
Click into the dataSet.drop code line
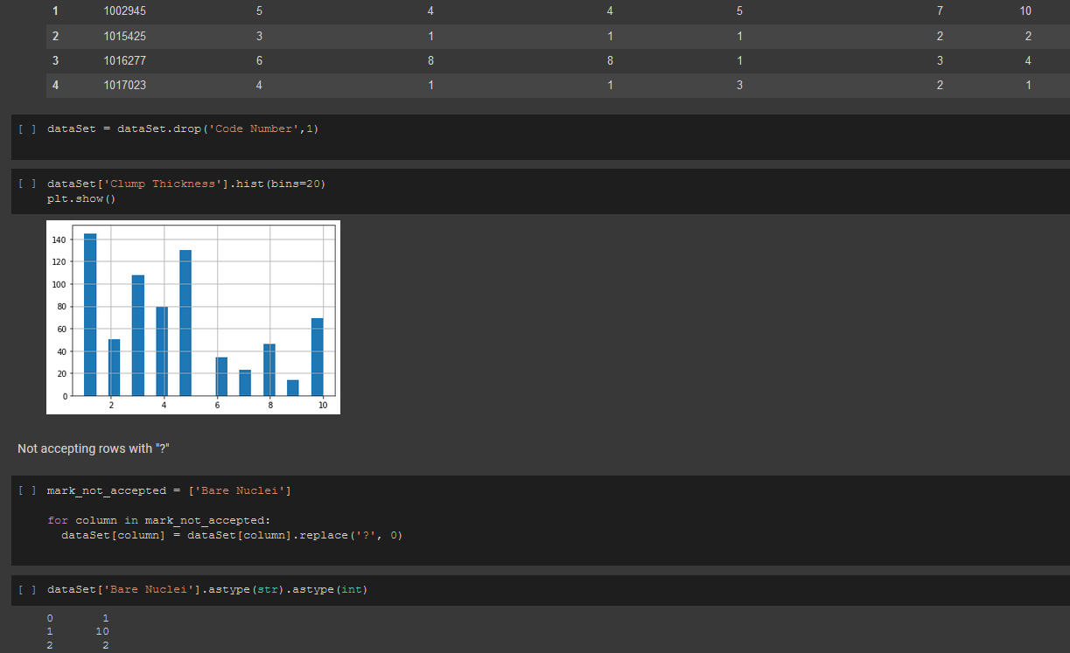click(x=184, y=129)
